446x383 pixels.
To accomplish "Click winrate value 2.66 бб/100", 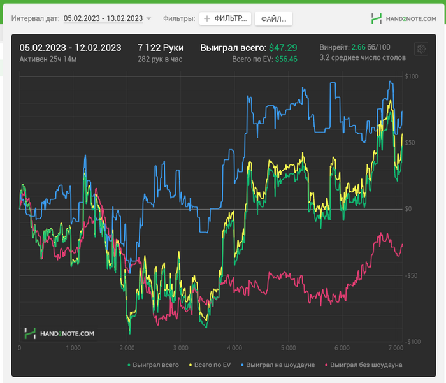I will [371, 47].
